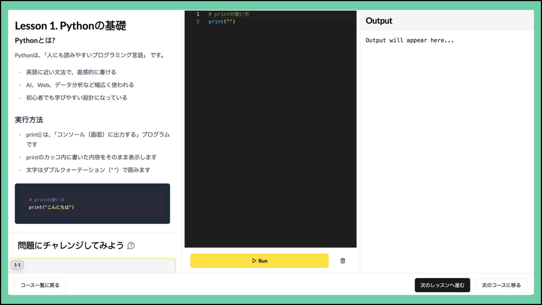Screen dimensions: 542x305
Task: Open the help icon beside challenge heading
Action: pyautogui.click(x=131, y=245)
